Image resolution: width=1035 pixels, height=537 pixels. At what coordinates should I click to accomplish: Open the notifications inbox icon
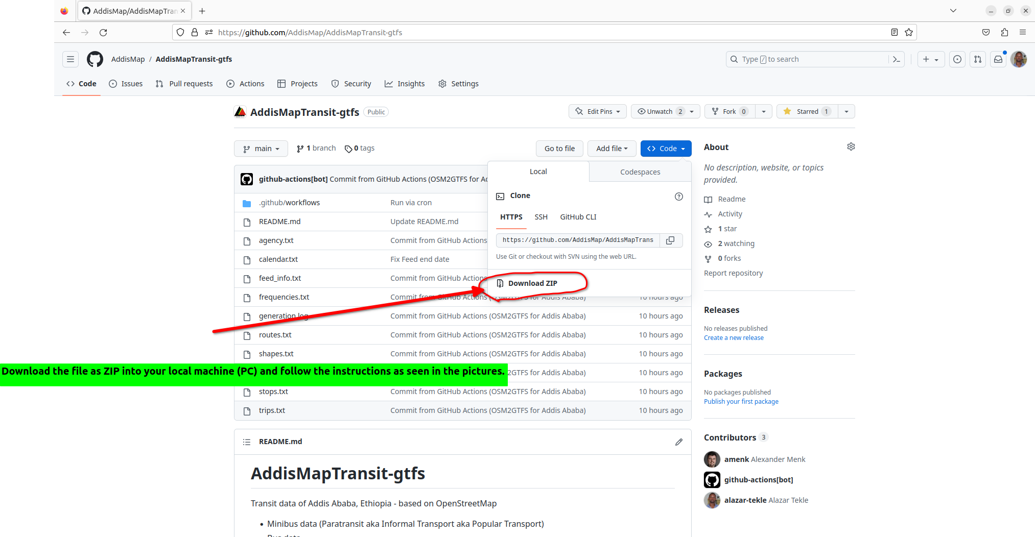[998, 59]
